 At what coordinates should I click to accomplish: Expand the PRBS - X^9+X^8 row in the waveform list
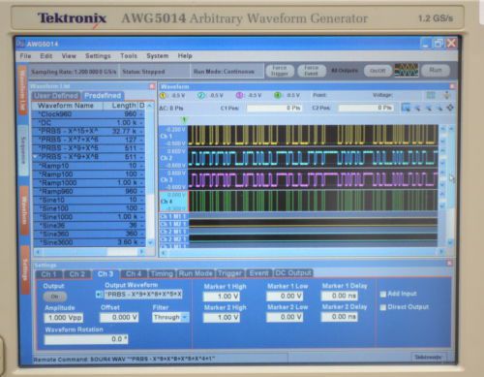click(x=35, y=157)
